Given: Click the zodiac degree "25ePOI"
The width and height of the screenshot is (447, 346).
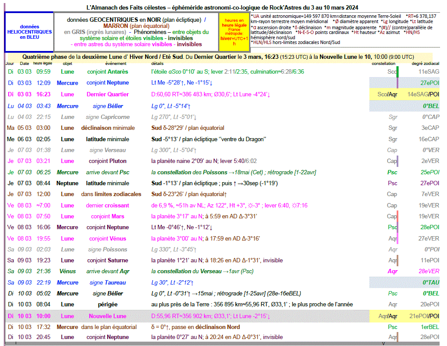Looking at the screenshot, I should point(430,172).
